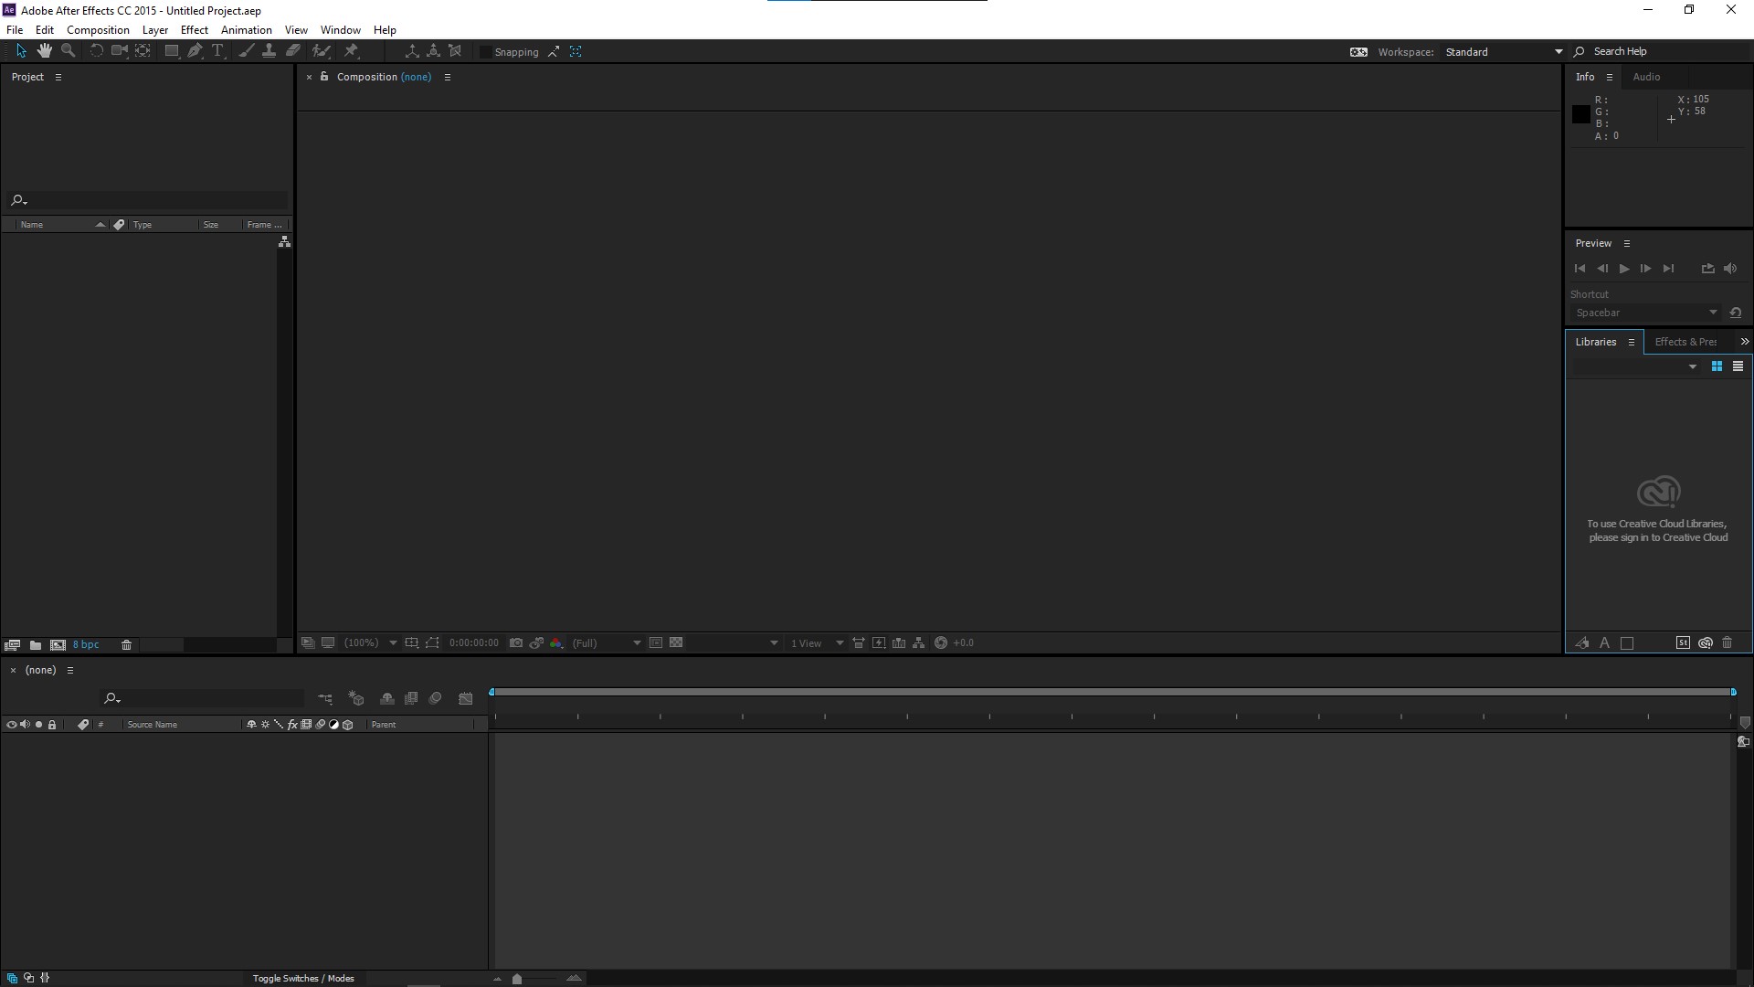
Task: Open the Workspace Standard dropdown
Action: point(1504,52)
